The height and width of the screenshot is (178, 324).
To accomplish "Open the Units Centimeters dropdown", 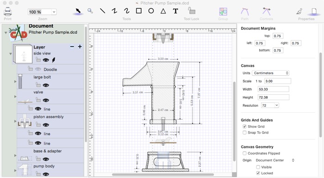I will (x=270, y=73).
